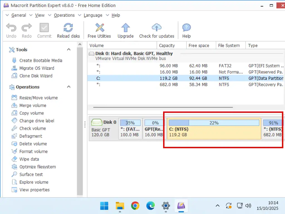Screen dimensions: 285x214
Task: Sort the list by Free space column
Action: 199,45
